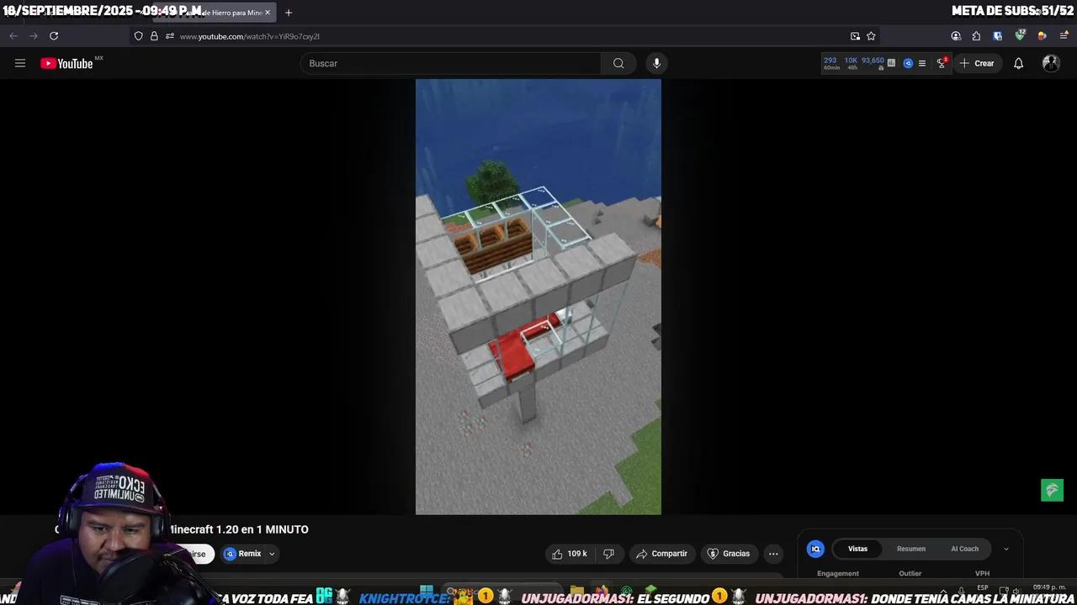1077x605 pixels.
Task: Switch ESP keyboard language in system tray
Action: (983, 588)
